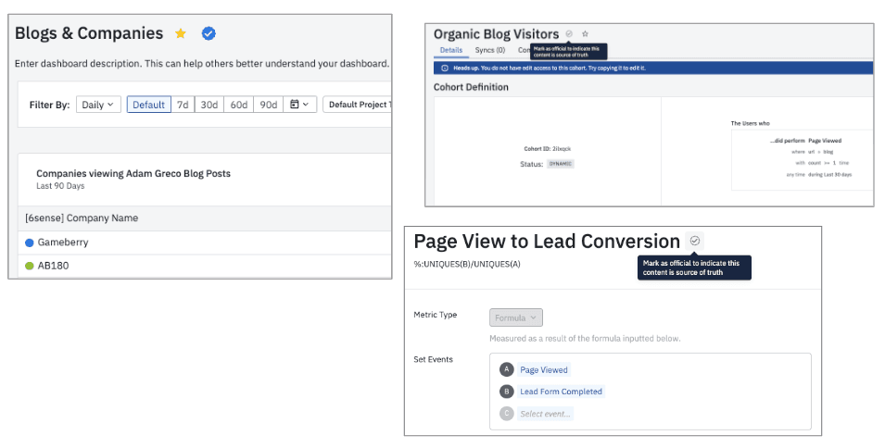Click the event A letter badge
885x448 pixels.
click(x=506, y=369)
